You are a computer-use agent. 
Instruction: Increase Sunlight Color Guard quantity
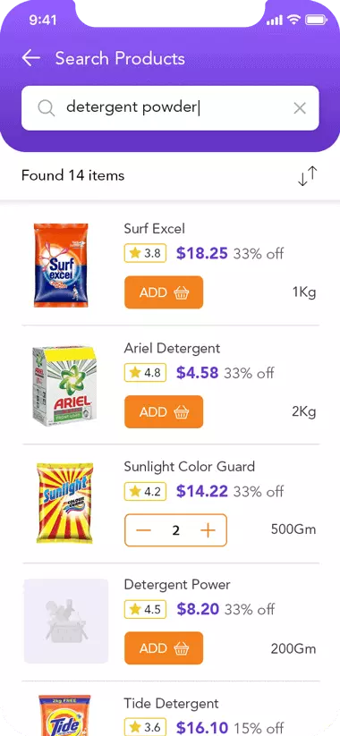[x=208, y=530]
